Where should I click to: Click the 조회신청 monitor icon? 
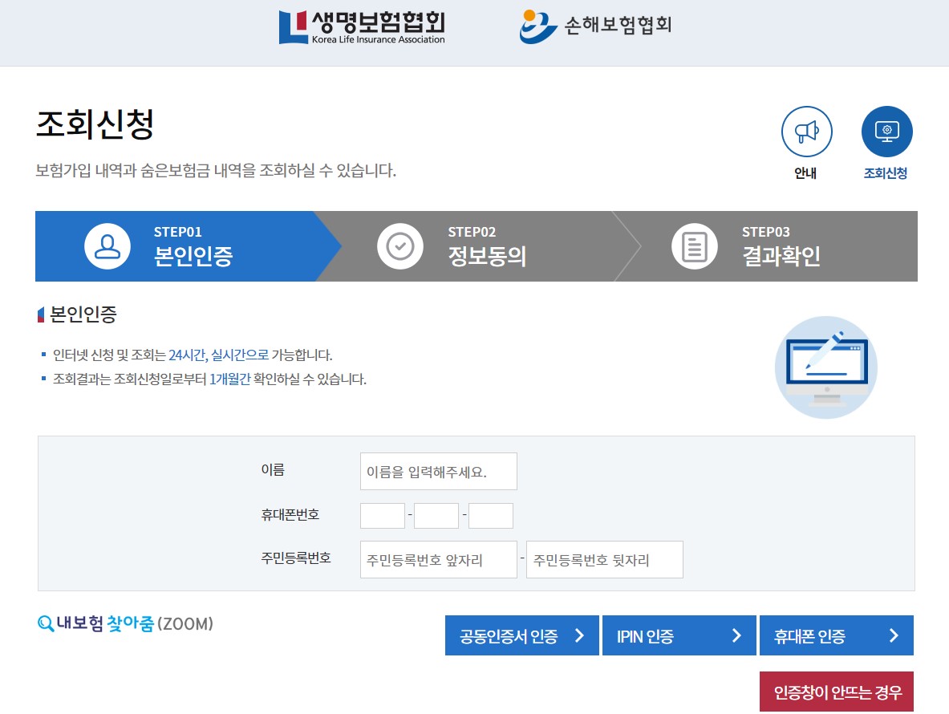[886, 132]
